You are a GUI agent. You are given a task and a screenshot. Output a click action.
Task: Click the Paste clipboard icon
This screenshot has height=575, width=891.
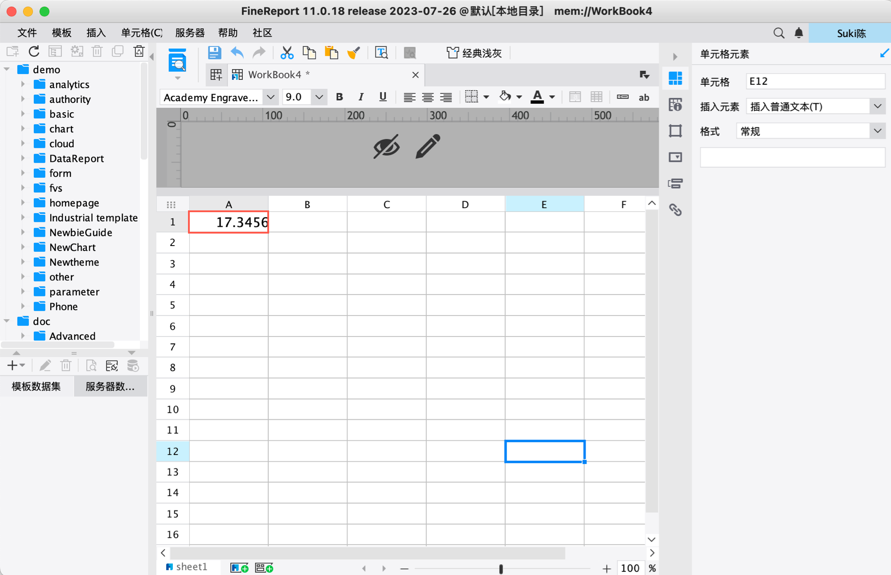(331, 53)
